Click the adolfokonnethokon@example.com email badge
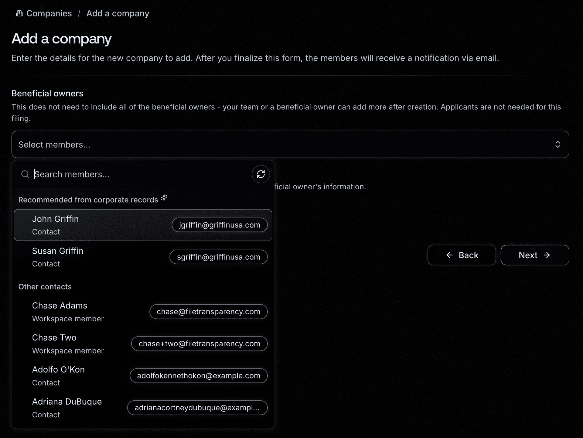583x438 pixels. tap(199, 375)
